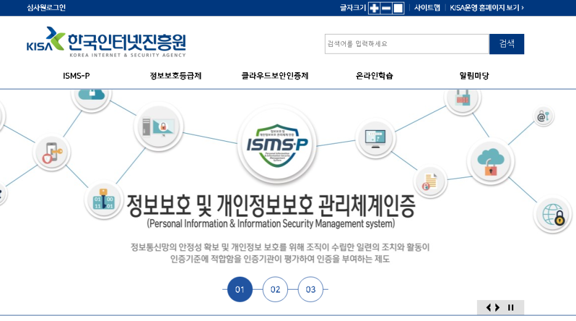This screenshot has width=576, height=321.
Task: Open the 온라인학습 menu
Action: pyautogui.click(x=374, y=76)
